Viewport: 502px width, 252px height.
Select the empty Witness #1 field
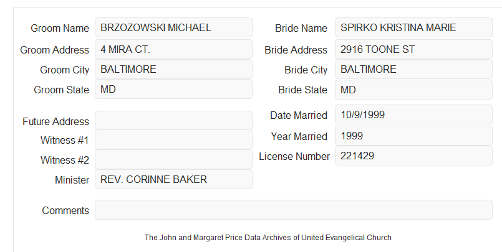[173, 139]
